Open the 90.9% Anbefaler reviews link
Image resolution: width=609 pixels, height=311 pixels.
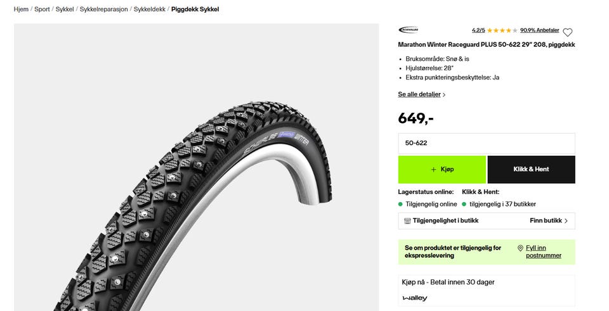(539, 30)
